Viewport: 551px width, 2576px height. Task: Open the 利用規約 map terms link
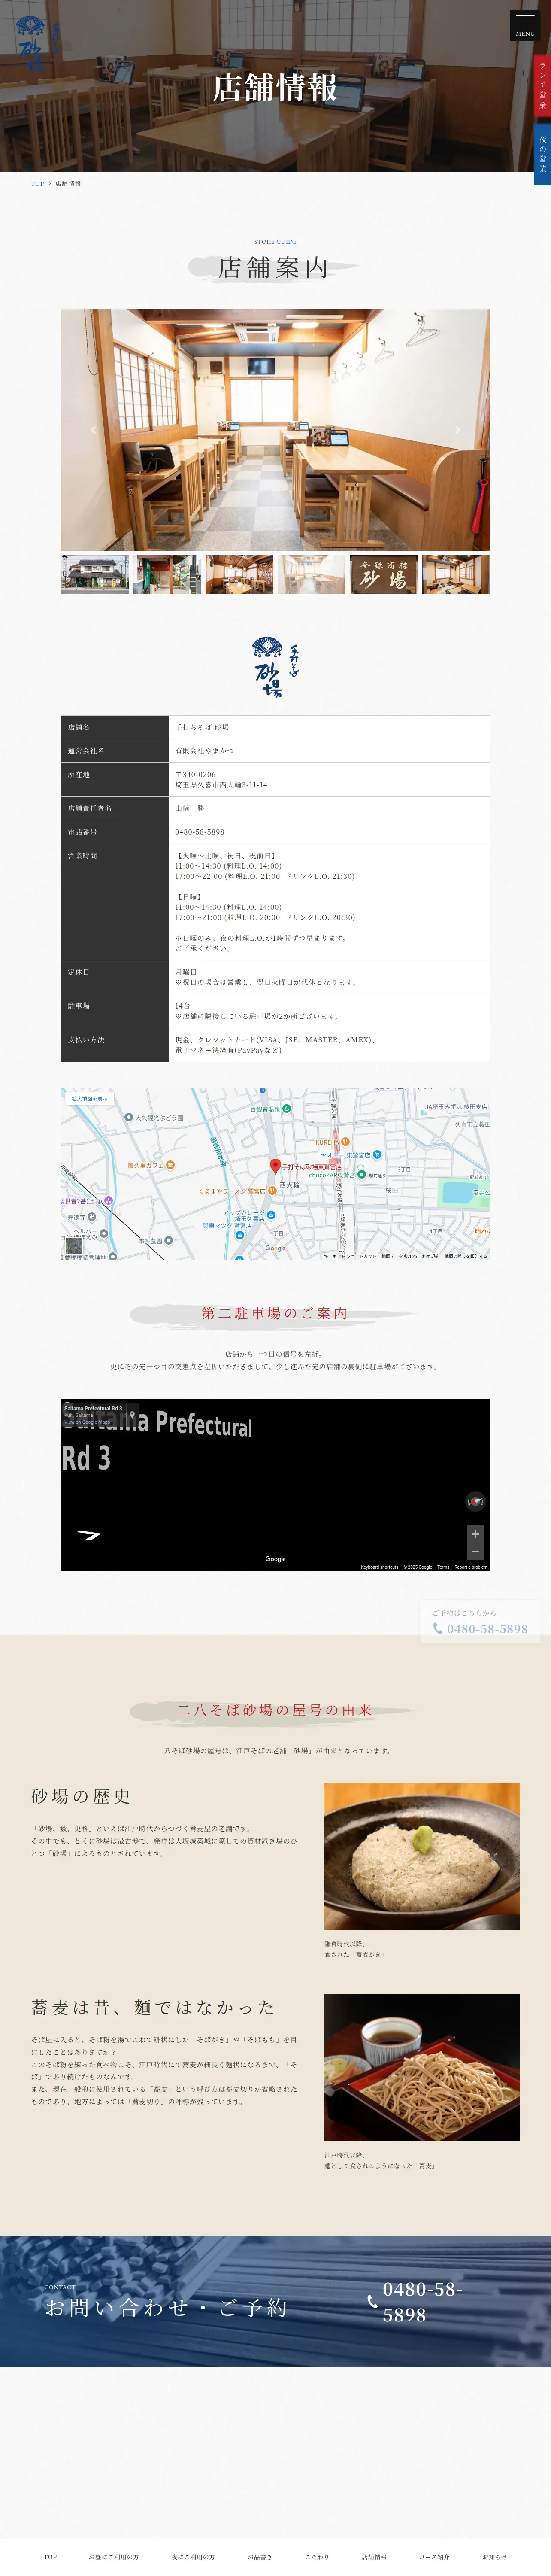[x=430, y=1256]
